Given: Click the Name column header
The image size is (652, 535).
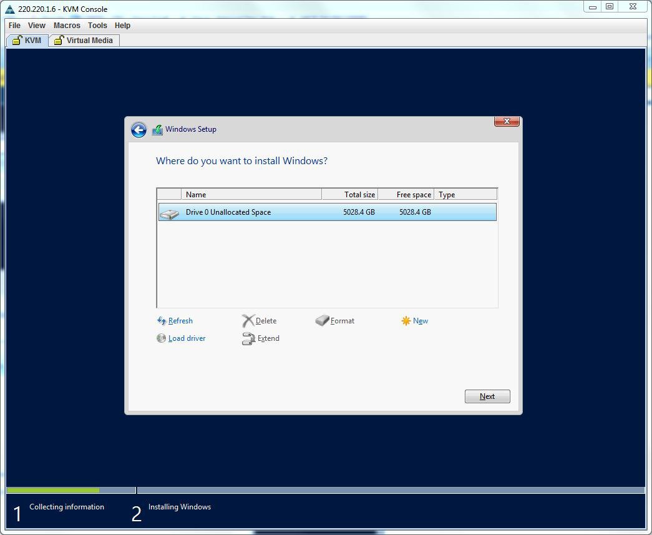Looking at the screenshot, I should click(x=251, y=194).
